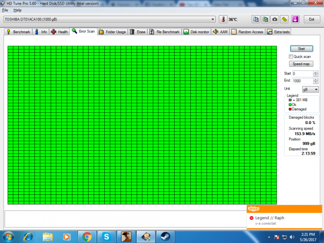This screenshot has width=324, height=243.
Task: Click the copy screenshot icon
Action: point(266,19)
